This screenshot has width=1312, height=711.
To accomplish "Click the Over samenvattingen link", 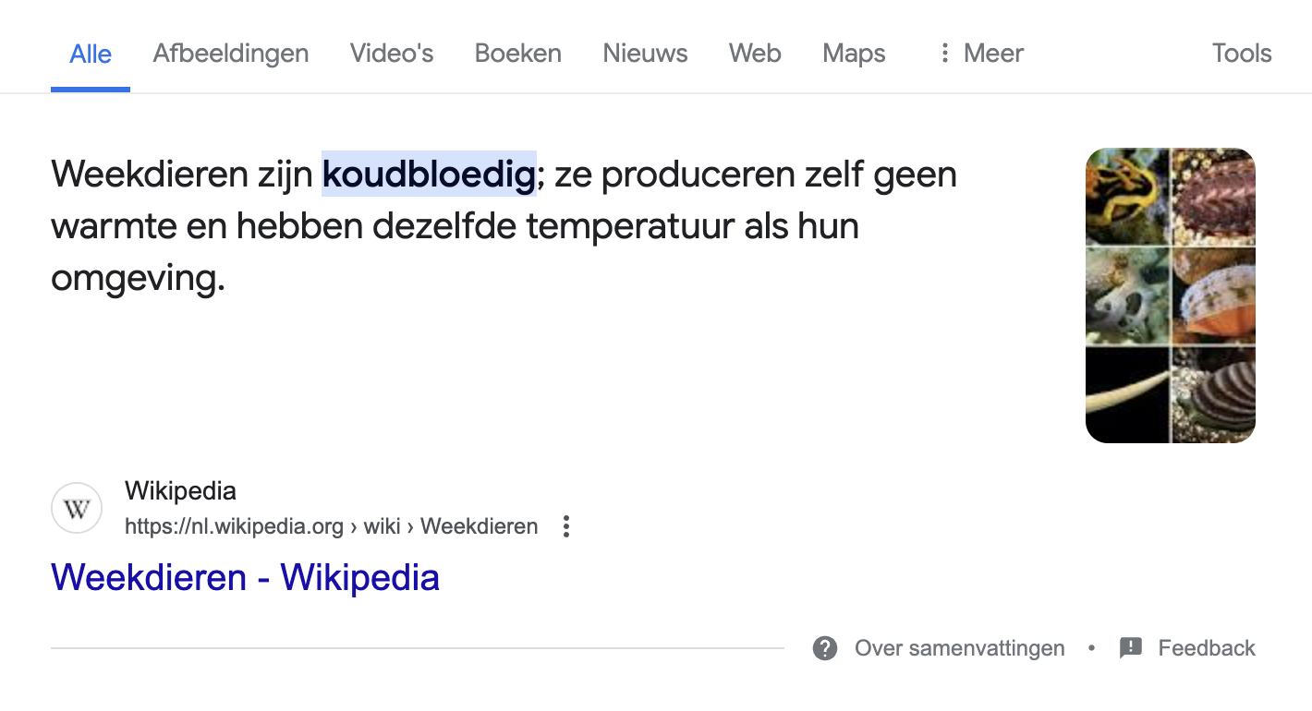I will coord(960,648).
